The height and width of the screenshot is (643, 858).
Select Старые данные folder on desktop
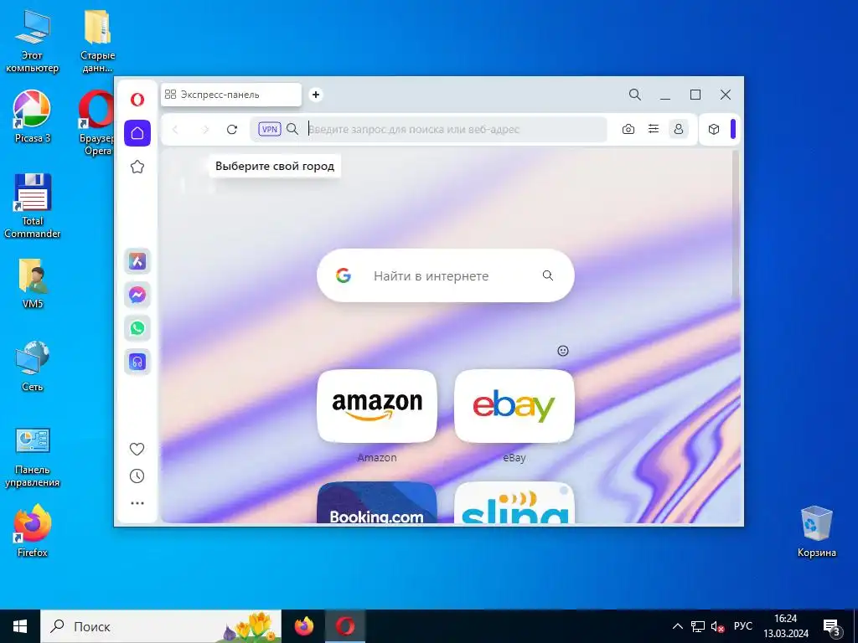pyautogui.click(x=98, y=41)
